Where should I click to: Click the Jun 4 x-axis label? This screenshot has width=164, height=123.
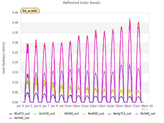(20, 106)
